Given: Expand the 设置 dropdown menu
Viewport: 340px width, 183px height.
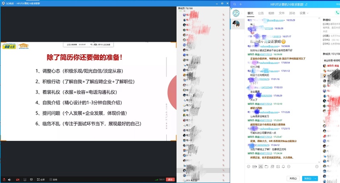Looking at the screenshot, I should coord(304,13).
